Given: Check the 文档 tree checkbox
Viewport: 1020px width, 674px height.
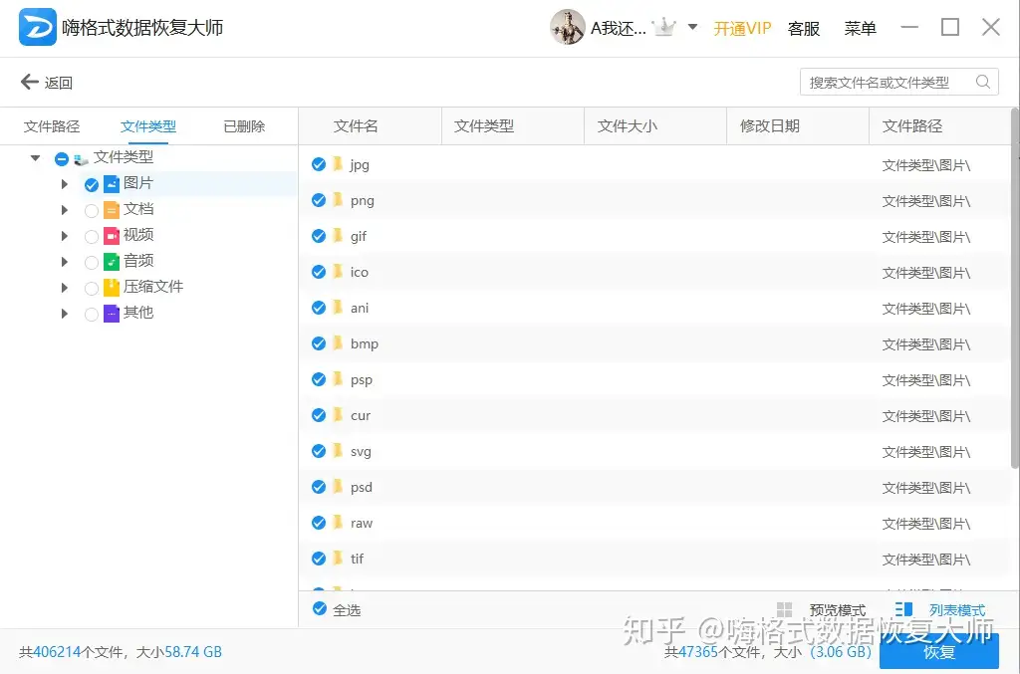Looking at the screenshot, I should coord(92,211).
